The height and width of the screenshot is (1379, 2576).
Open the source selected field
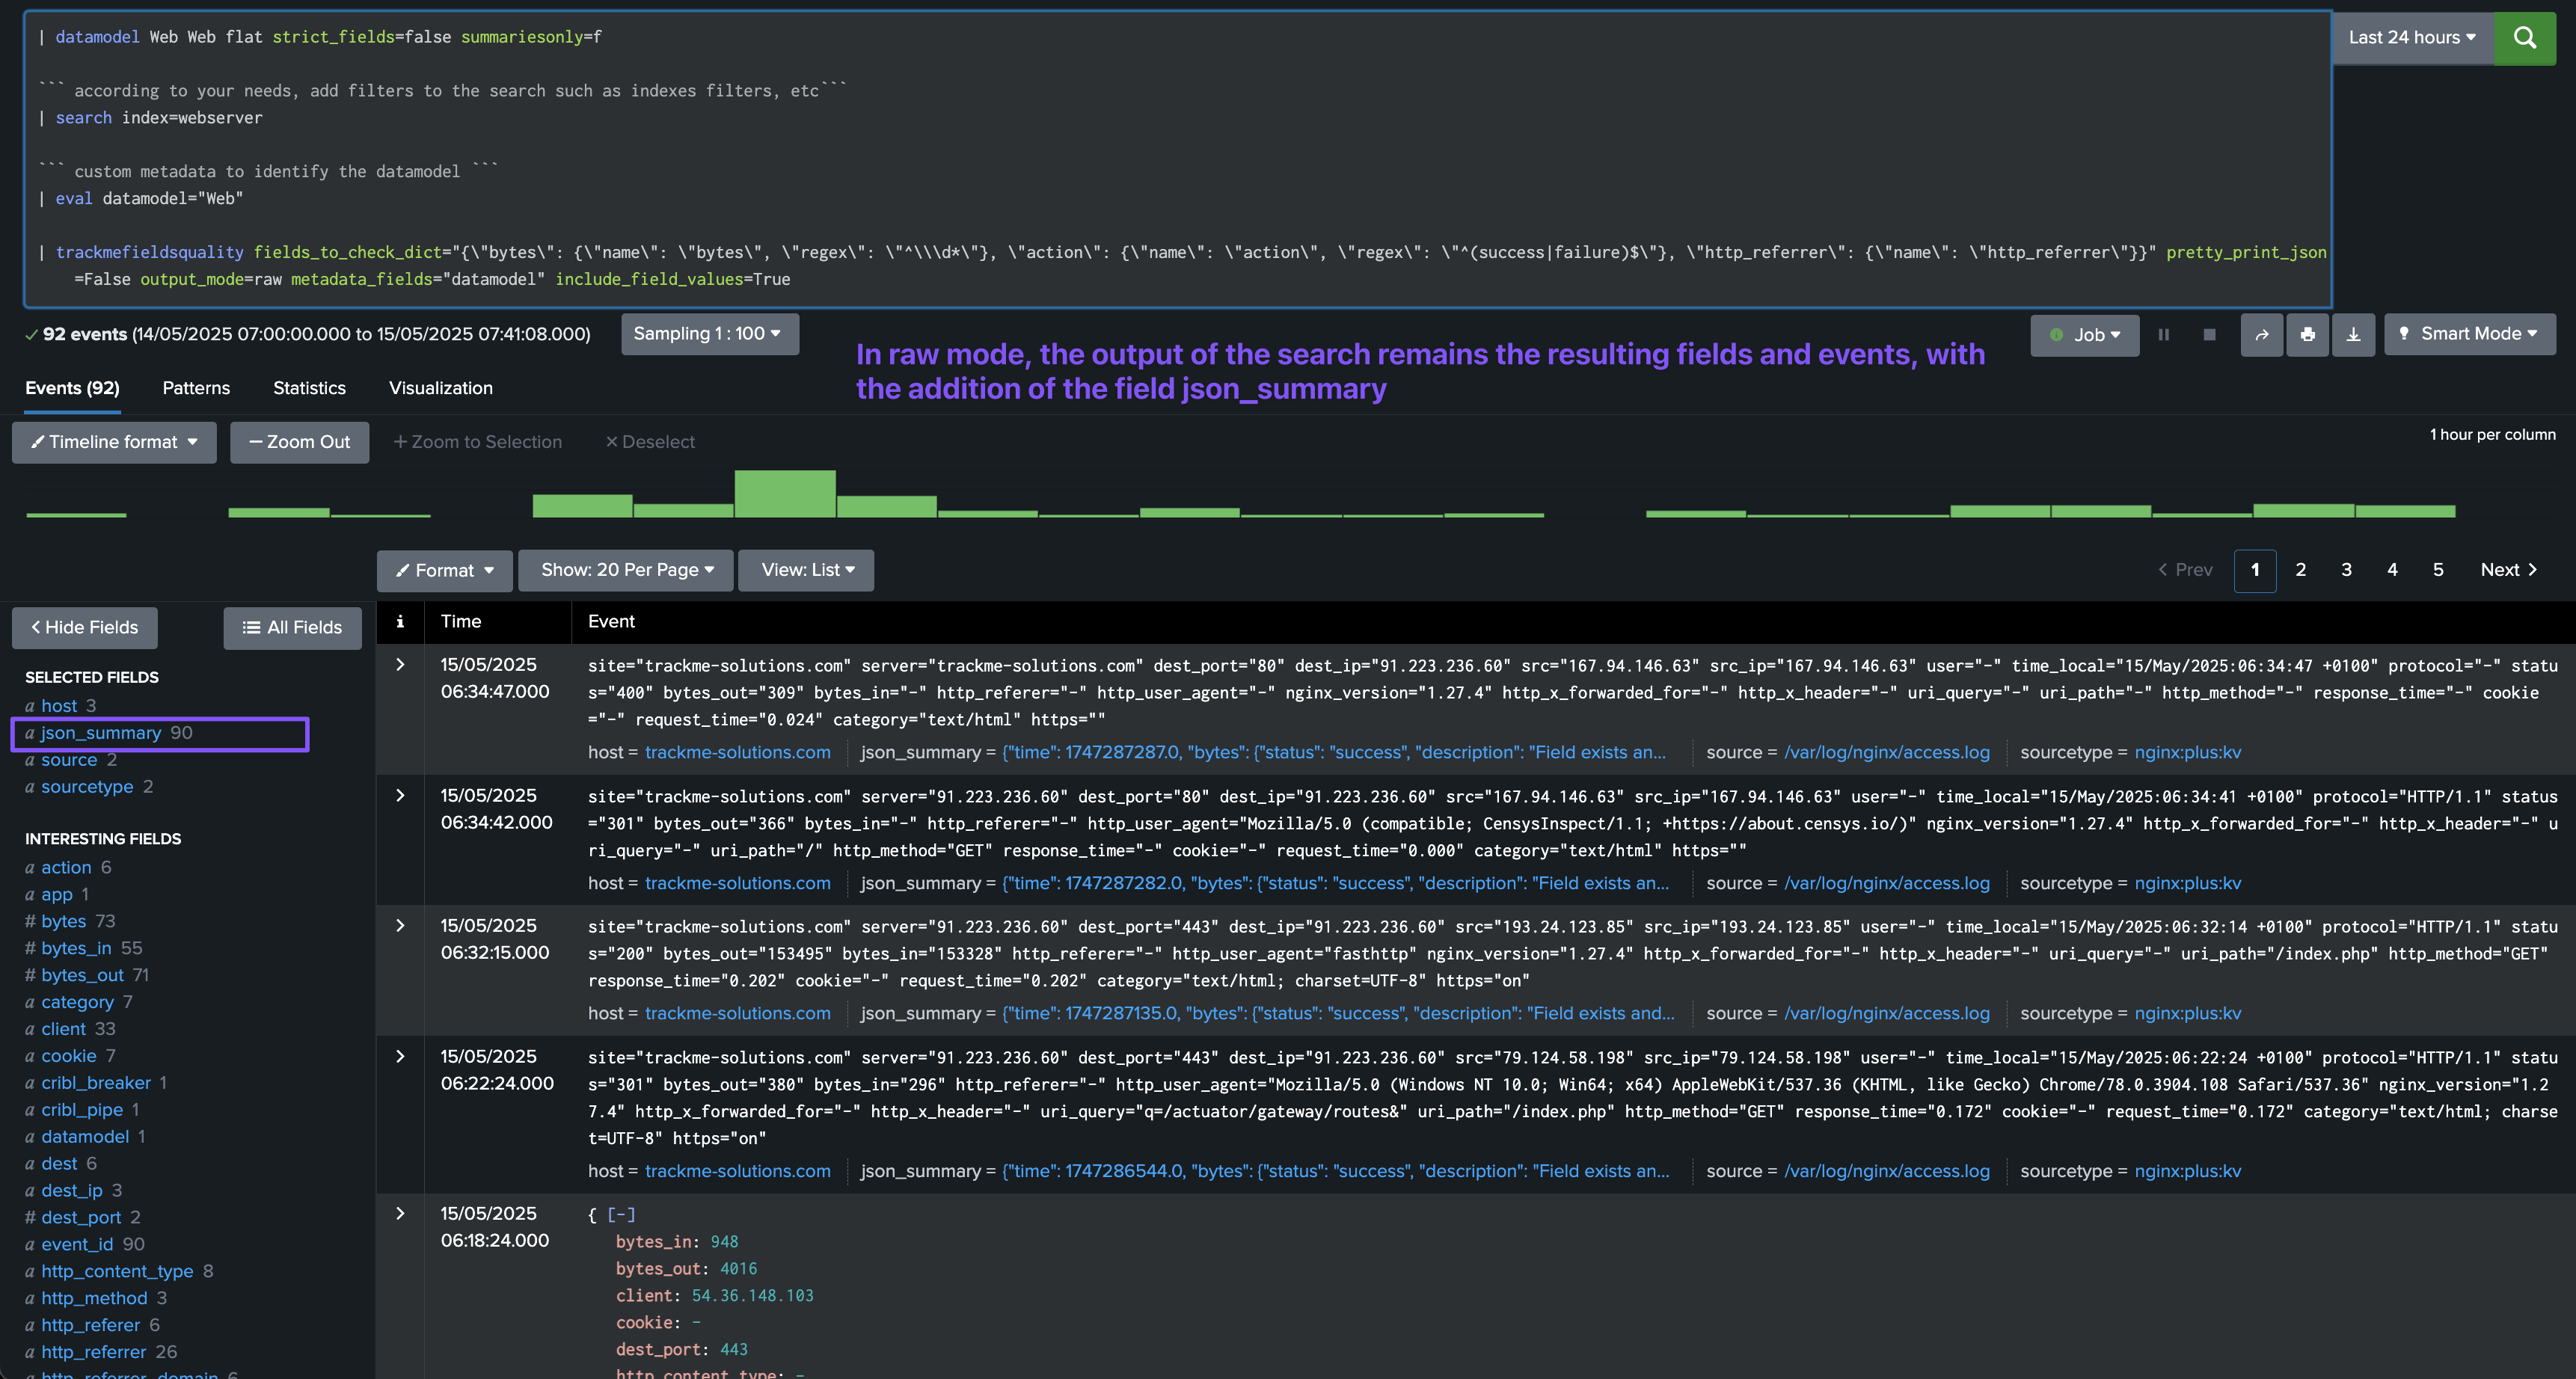69,760
